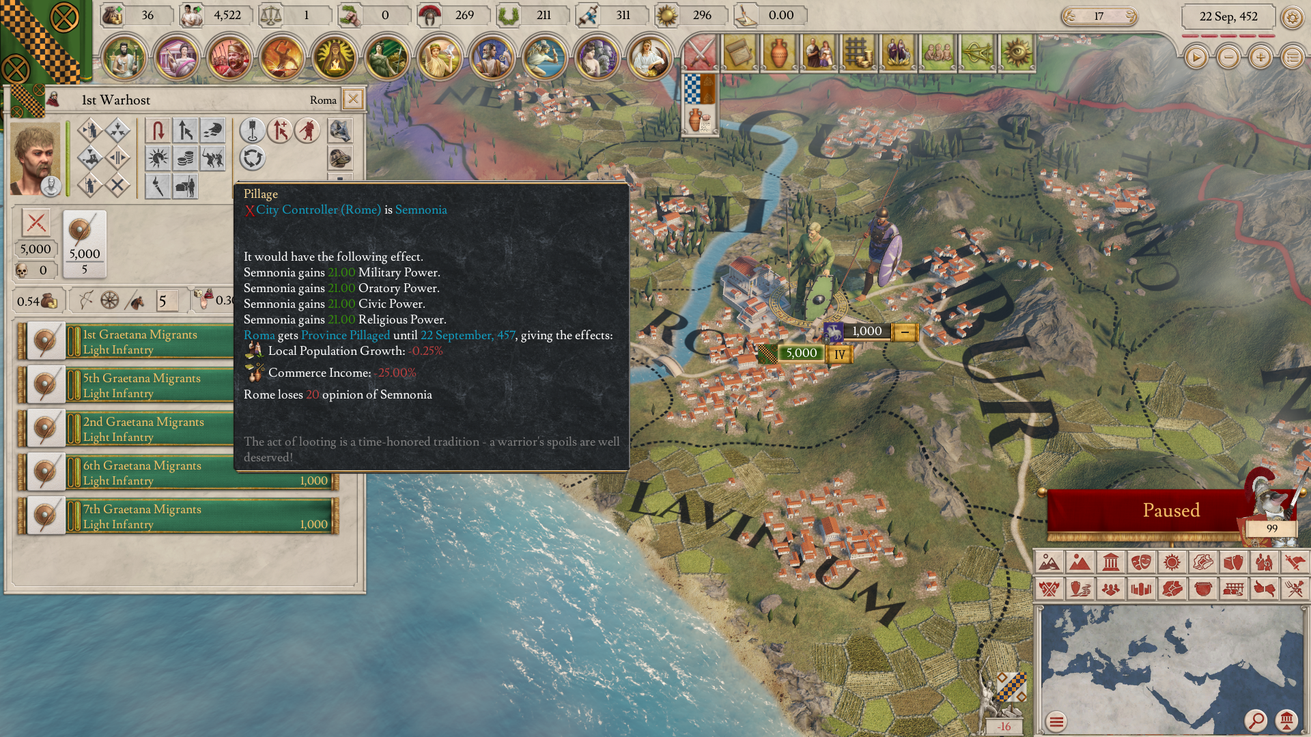Open the family alert icon
The height and width of the screenshot is (737, 1311).
click(819, 52)
